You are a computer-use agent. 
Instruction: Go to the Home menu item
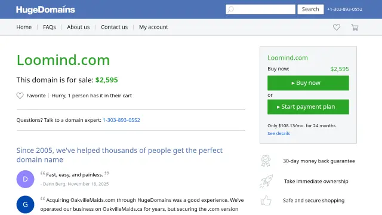[x=24, y=27]
